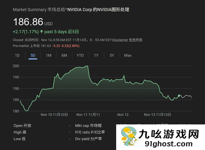
Task: Switch to the 6M chart range
Action: pyautogui.click(x=64, y=56)
